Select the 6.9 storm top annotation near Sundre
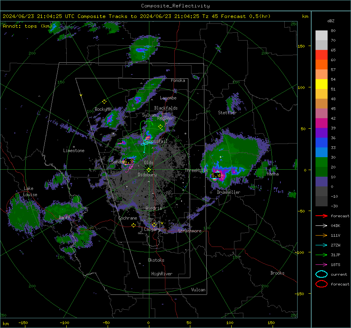 [x=128, y=161]
